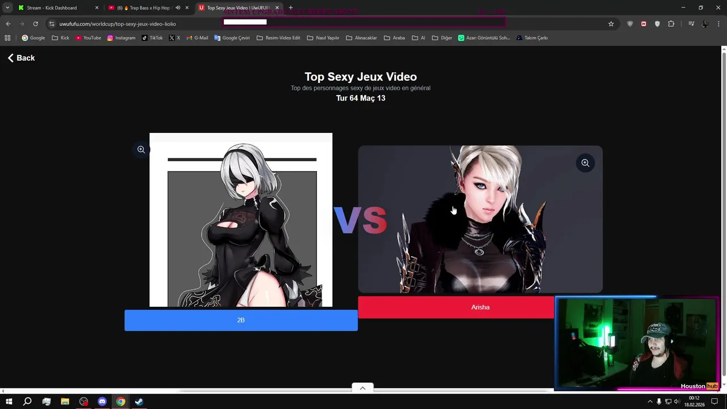The width and height of the screenshot is (727, 409).
Task: Open the G-Mail bookmark
Action: (x=197, y=38)
